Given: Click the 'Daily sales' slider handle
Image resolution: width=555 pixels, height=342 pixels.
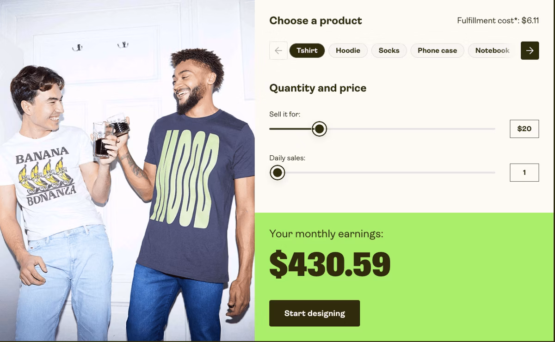Looking at the screenshot, I should 277,173.
